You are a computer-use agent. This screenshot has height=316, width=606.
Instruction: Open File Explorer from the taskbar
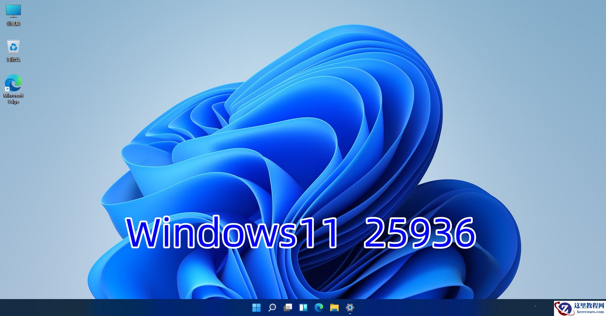(x=334, y=308)
